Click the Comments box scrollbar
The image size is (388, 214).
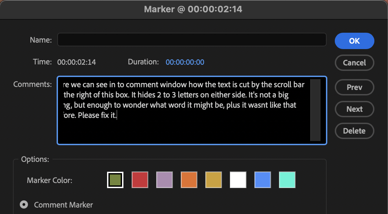tap(315, 109)
